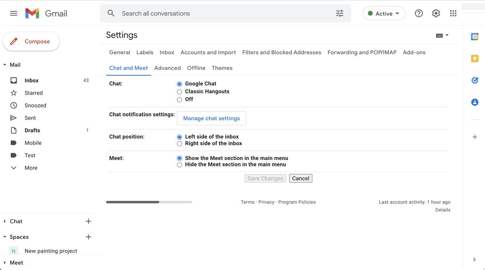
Task: Switch to the Themes tab
Action: [x=222, y=68]
